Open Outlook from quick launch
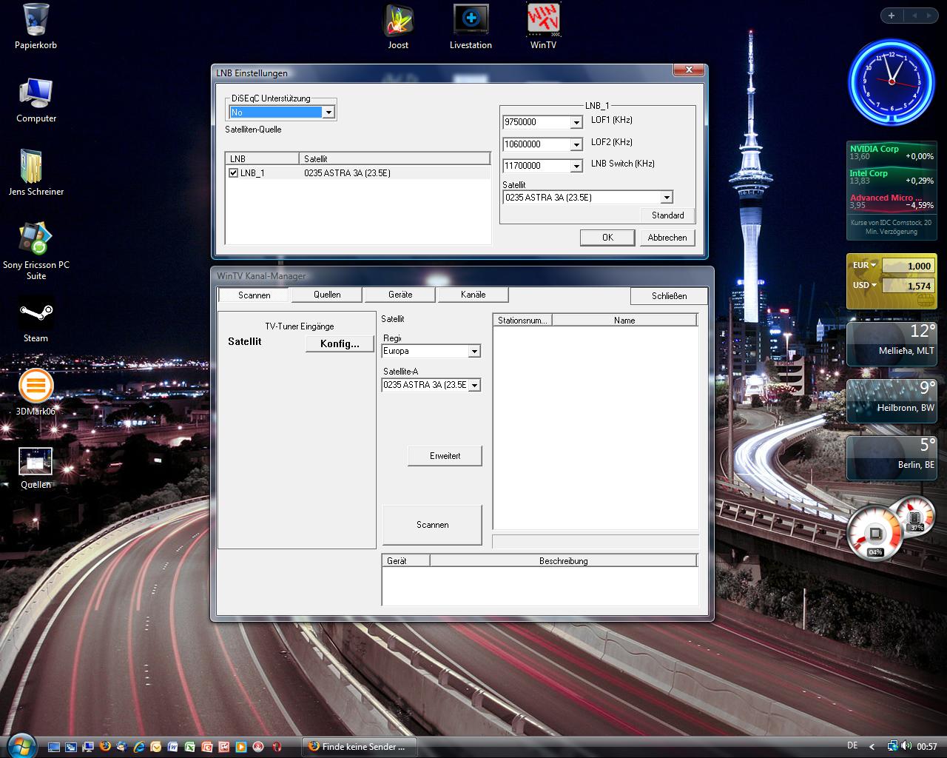 tap(156, 747)
